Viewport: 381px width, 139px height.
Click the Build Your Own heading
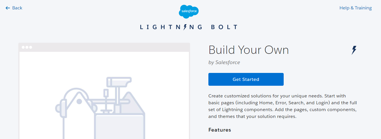[x=249, y=50]
